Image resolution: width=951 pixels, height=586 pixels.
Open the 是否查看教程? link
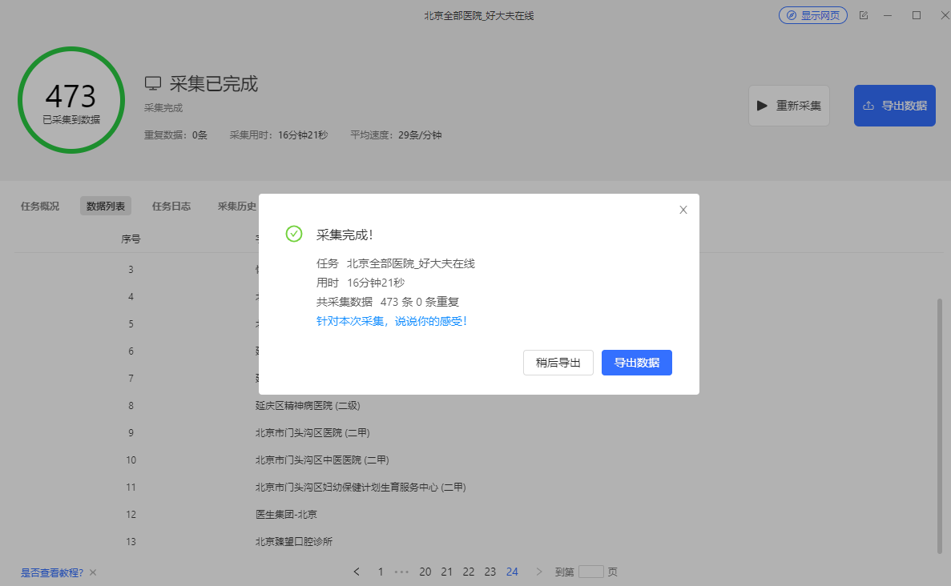click(52, 572)
